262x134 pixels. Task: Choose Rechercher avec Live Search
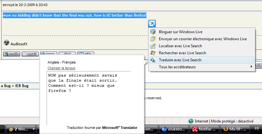click(x=202, y=53)
